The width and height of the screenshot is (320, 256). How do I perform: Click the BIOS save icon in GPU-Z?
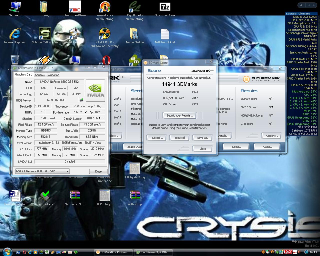coord(81,100)
